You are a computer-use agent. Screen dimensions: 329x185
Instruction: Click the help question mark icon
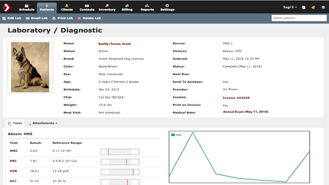(x=323, y=7)
